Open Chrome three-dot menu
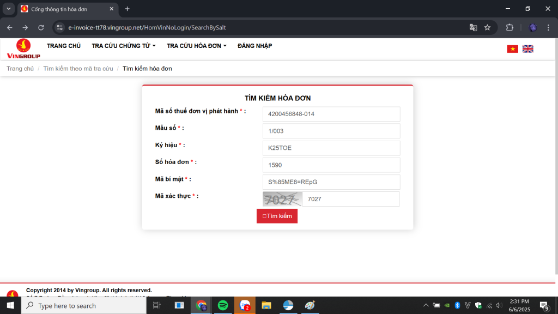 548,27
